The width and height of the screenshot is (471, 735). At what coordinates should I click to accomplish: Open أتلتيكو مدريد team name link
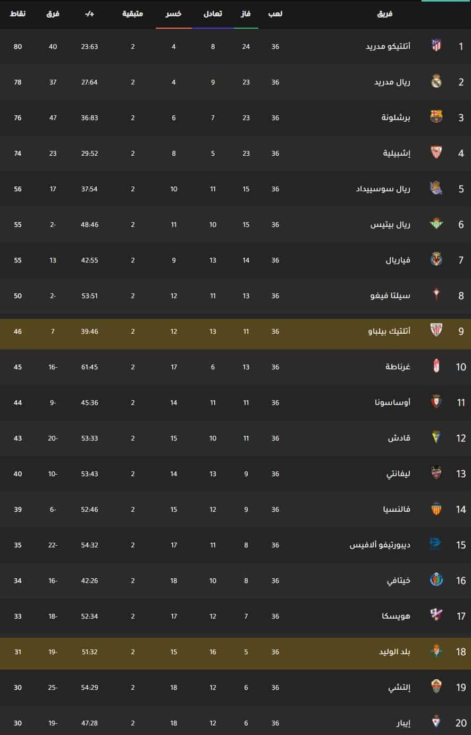coord(388,47)
